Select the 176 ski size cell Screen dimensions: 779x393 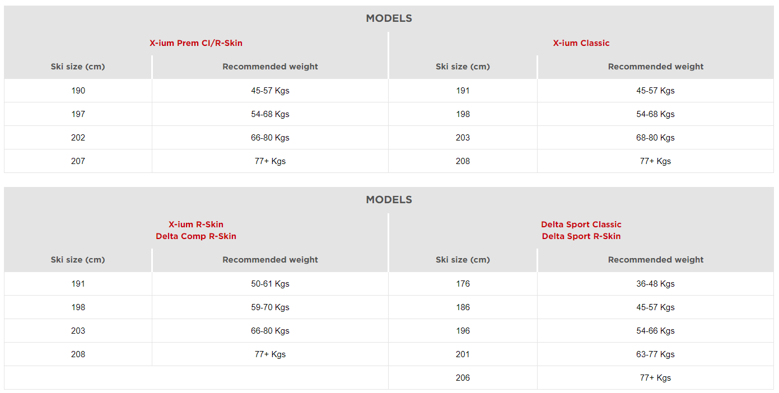pyautogui.click(x=463, y=284)
